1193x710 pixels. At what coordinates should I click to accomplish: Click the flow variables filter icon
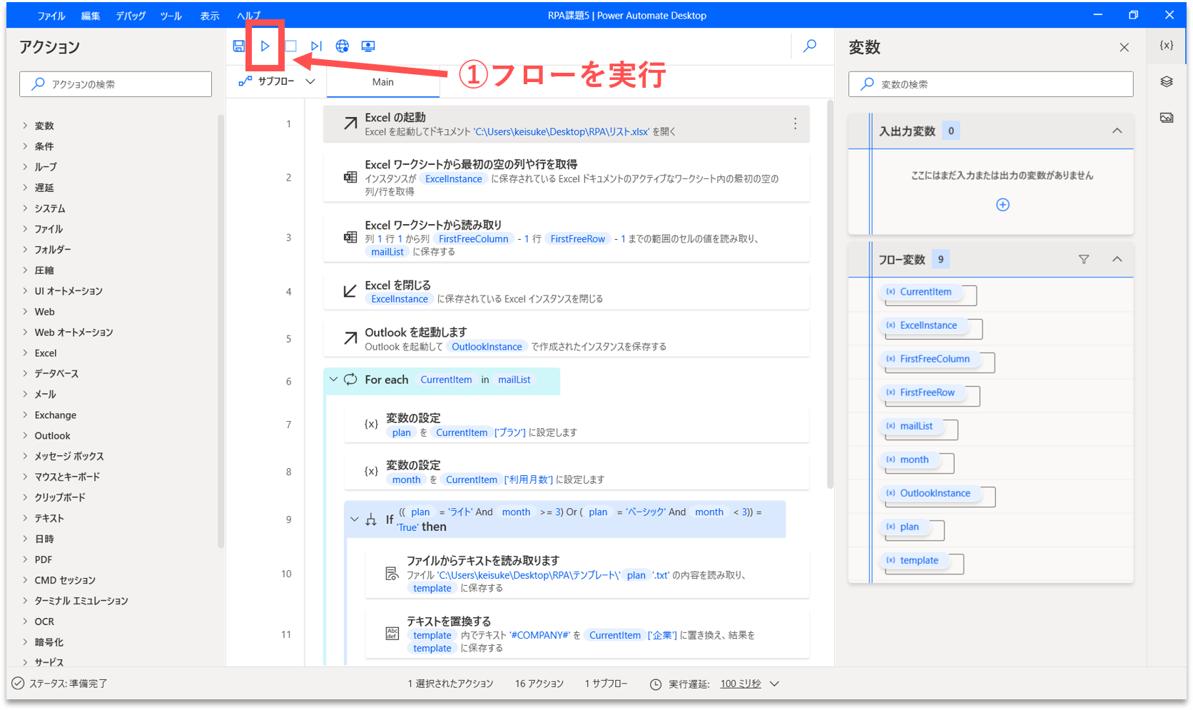pos(1084,260)
